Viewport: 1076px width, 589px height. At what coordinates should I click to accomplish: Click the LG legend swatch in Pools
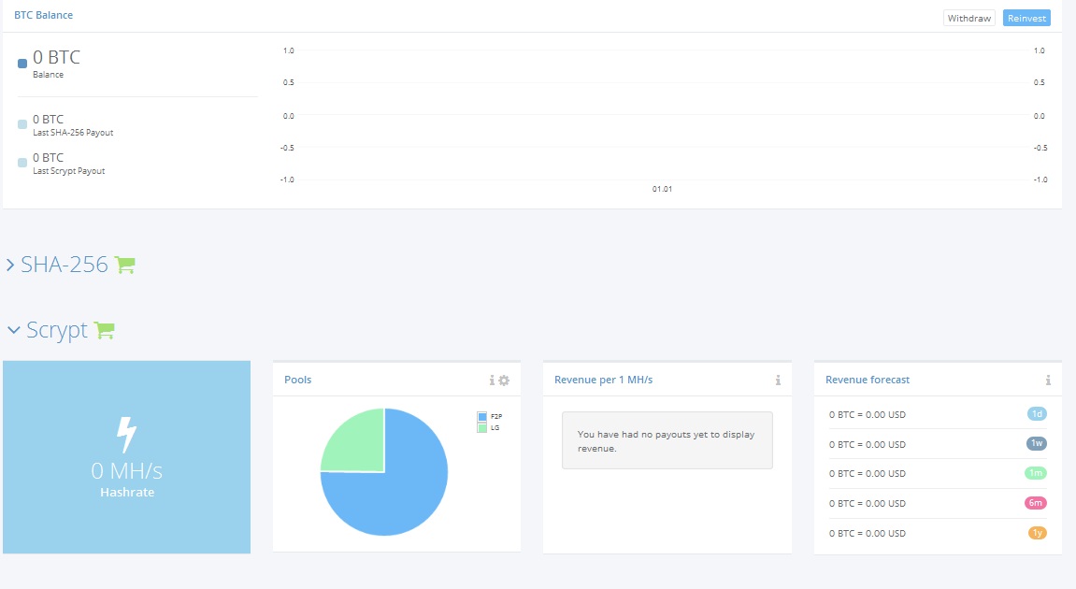482,427
